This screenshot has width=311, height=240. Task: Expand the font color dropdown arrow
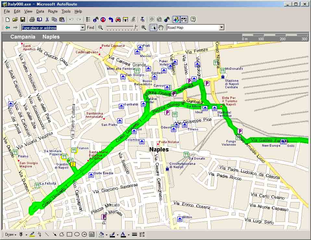click(129, 235)
